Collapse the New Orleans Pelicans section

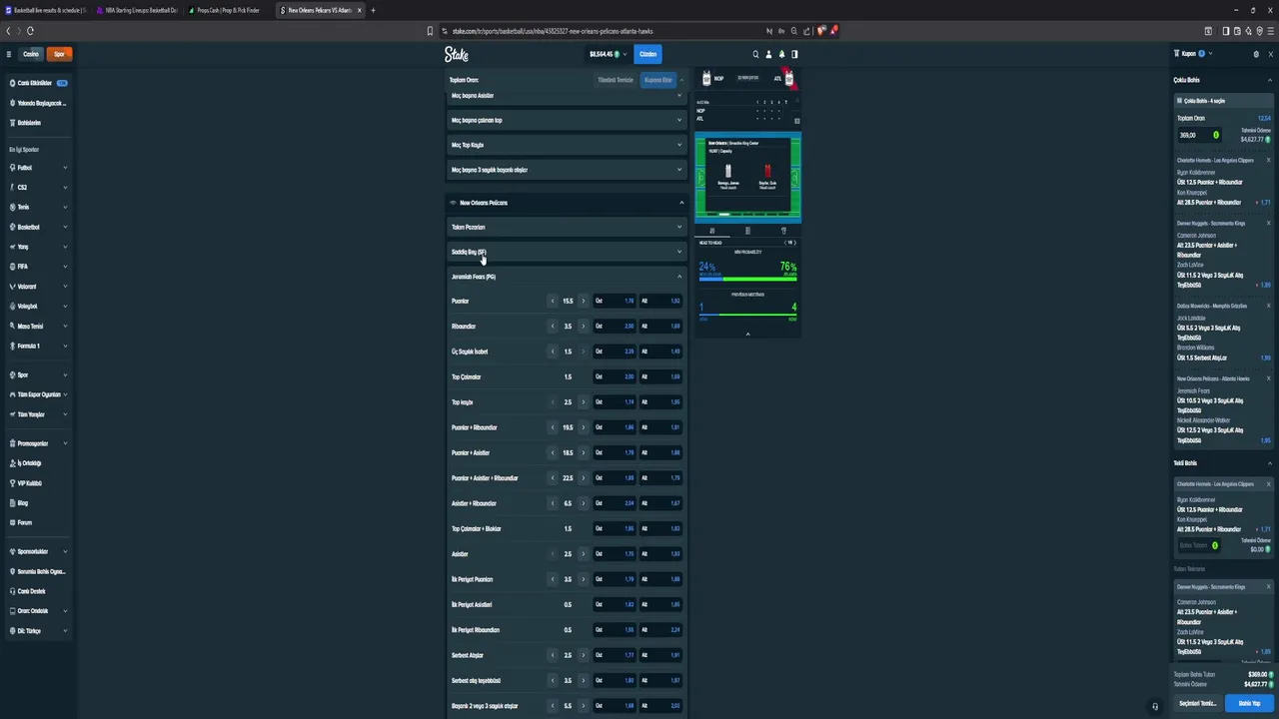567,203
